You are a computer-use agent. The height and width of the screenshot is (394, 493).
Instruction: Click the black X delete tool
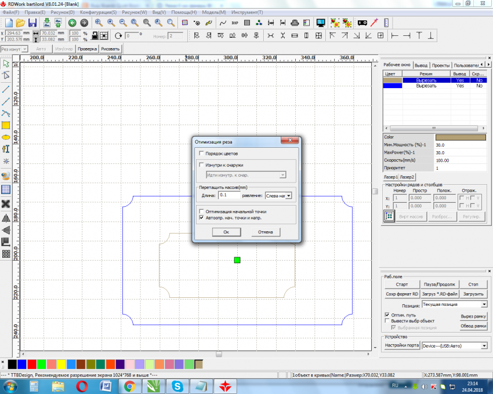click(6, 203)
